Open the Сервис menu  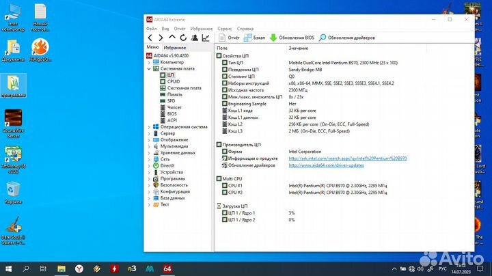click(x=225, y=29)
